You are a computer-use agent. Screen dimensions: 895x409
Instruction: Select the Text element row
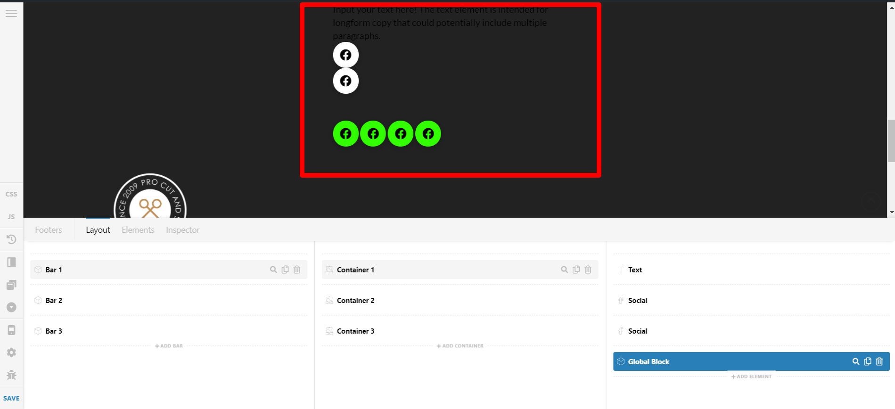pos(751,270)
